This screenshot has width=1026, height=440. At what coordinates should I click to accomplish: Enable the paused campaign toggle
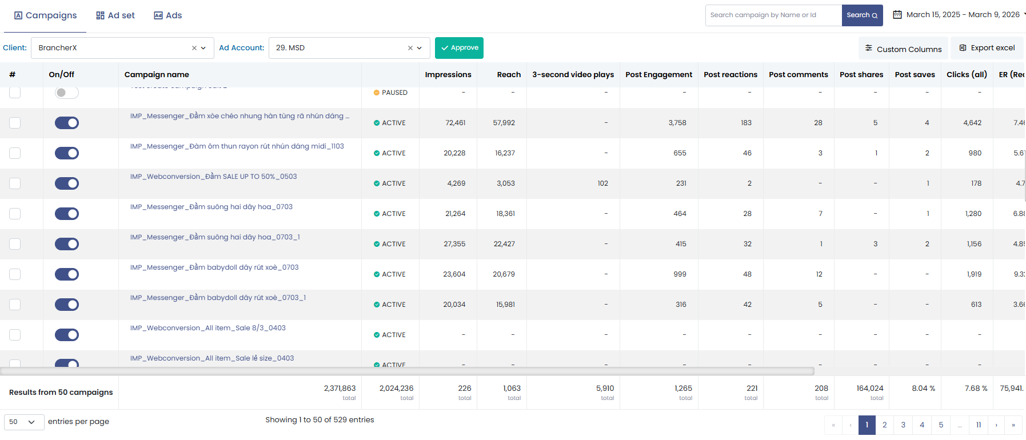(x=67, y=93)
